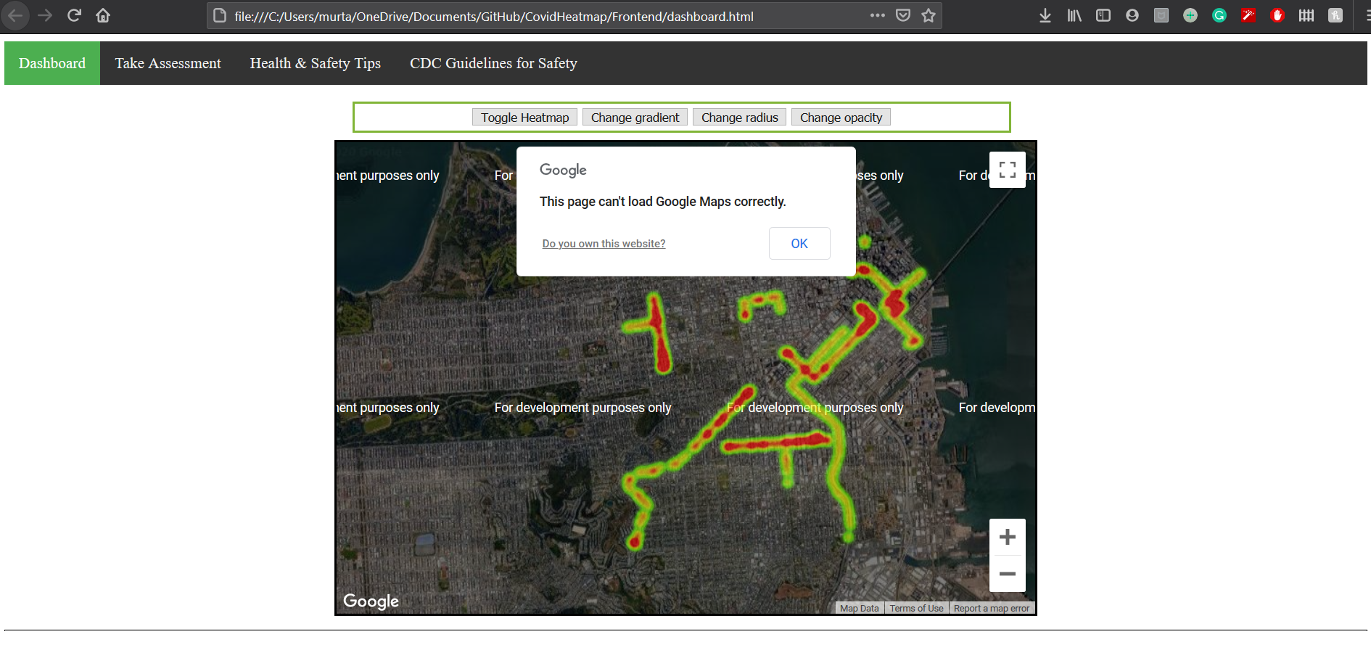Save page to Pocket

[903, 15]
